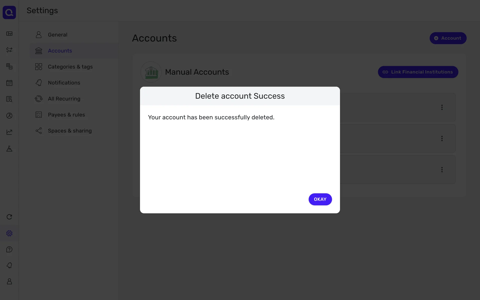Screen dimensions: 480x300
Task: Open Spaces & sharing settings
Action: pyautogui.click(x=70, y=131)
